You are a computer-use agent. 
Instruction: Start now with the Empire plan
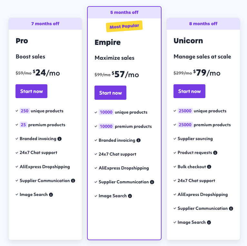point(111,93)
